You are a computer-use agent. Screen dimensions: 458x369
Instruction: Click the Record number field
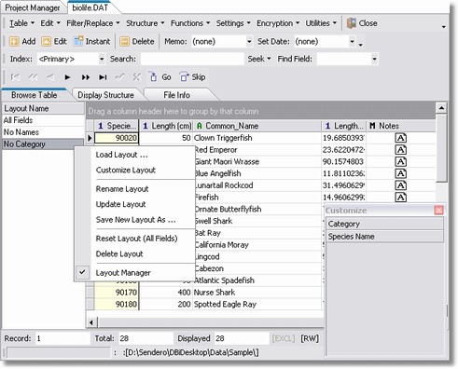pyautogui.click(x=62, y=338)
